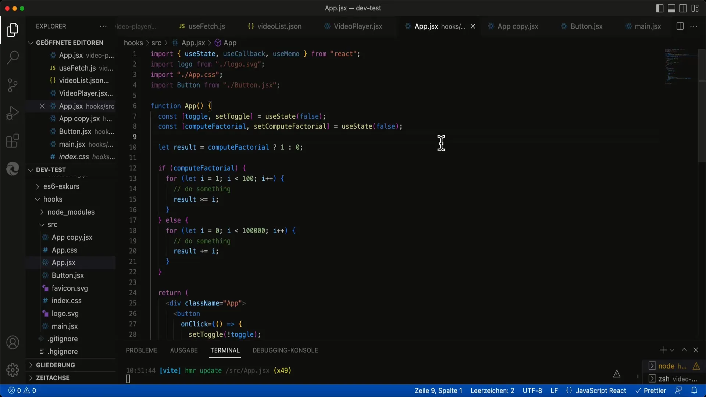Toggle bottom panel layout icon

pos(671,8)
